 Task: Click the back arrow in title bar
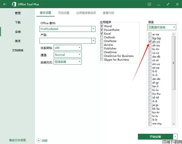(5, 5)
